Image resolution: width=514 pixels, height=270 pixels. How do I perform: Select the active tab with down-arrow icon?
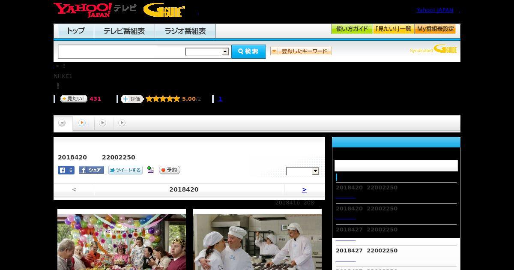[x=63, y=123]
